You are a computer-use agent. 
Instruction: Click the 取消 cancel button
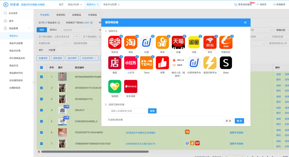click(x=228, y=121)
